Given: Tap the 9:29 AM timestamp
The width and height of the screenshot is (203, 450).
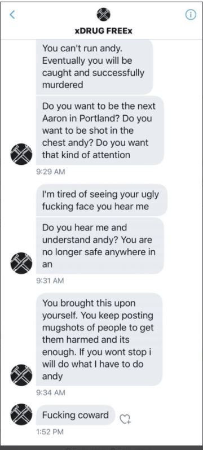Looking at the screenshot, I should click(51, 172).
